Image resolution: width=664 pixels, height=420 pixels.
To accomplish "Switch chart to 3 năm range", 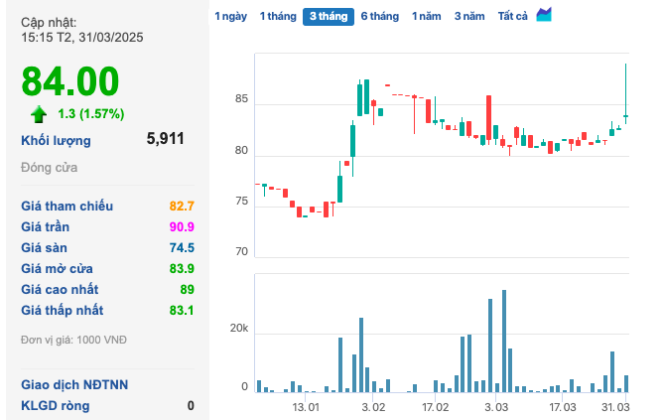I will [470, 16].
